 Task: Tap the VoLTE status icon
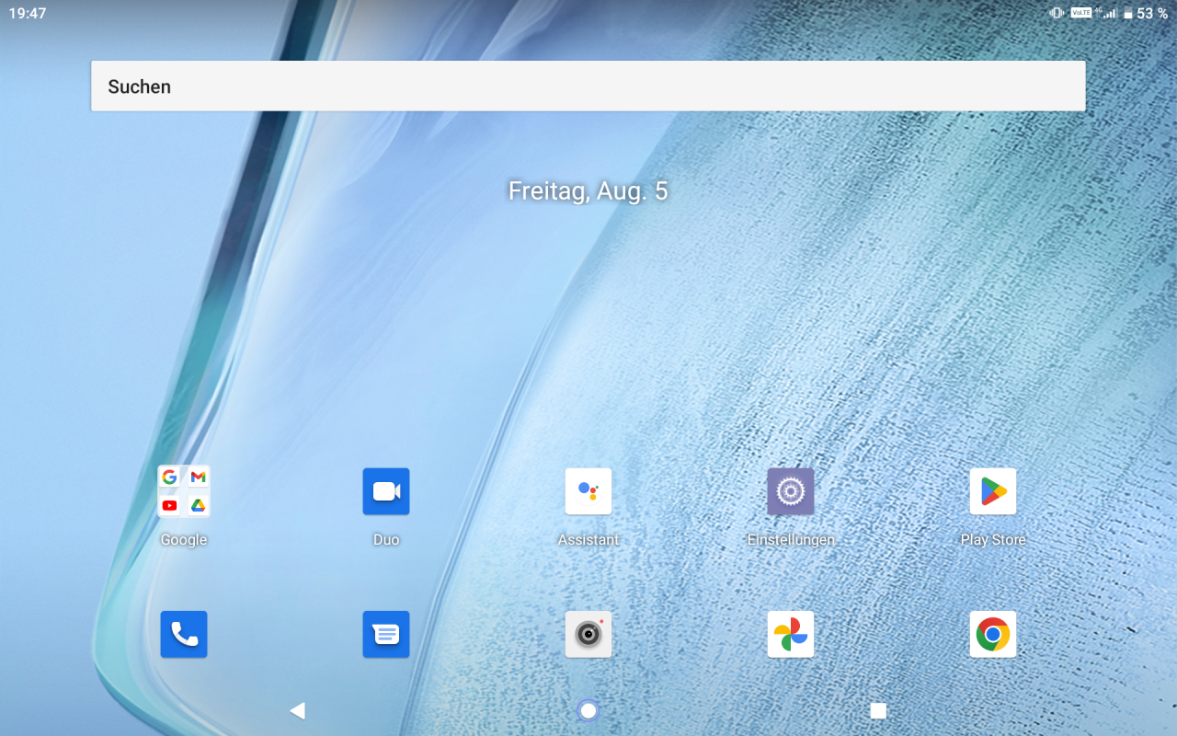pos(1080,13)
